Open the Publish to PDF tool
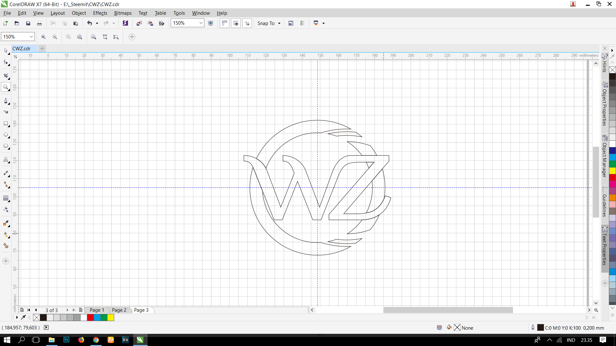The image size is (616, 346). click(x=161, y=23)
